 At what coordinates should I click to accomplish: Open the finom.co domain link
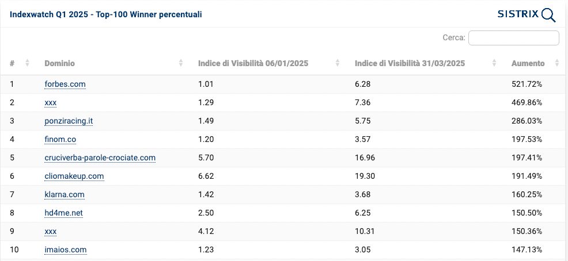[60, 139]
